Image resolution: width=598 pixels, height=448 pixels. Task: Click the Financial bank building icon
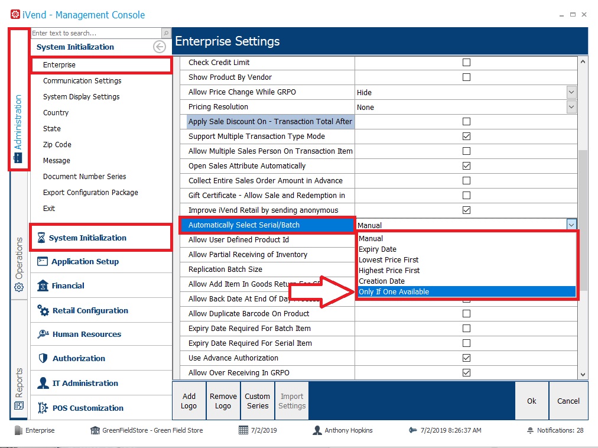click(43, 285)
